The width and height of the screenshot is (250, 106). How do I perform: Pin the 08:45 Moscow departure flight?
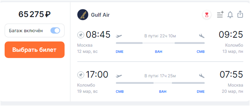[x=81, y=35]
